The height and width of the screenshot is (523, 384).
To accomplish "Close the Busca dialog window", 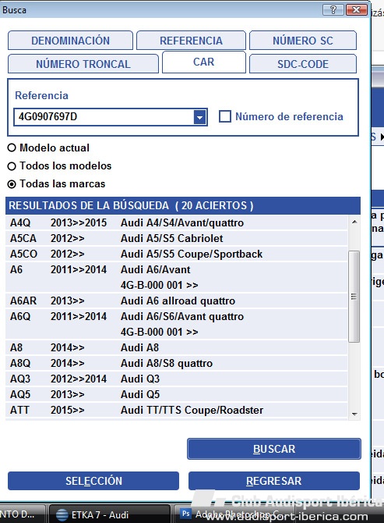I will (356, 9).
